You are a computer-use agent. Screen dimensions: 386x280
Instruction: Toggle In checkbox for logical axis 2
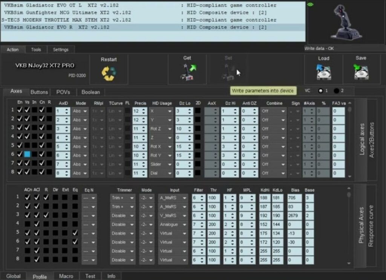coord(34,119)
